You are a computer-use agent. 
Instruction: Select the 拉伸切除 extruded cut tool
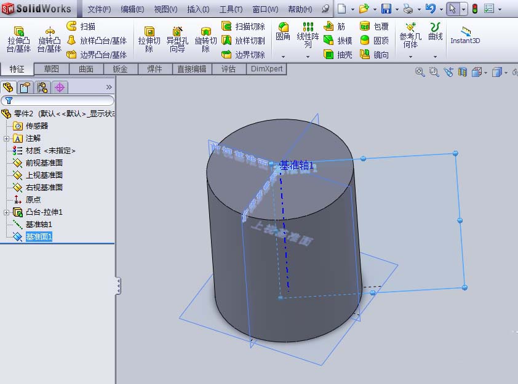pos(149,39)
